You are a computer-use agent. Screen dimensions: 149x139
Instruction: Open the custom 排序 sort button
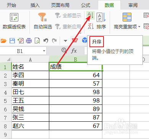[101, 21]
